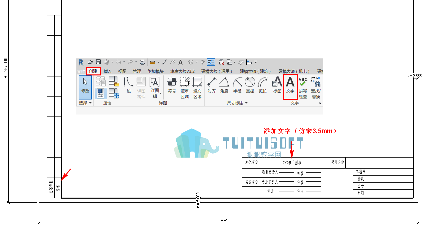Open Customize Quick Access Toolbar dropdown
Screen dimensions: 431x228
pyautogui.click(x=255, y=62)
